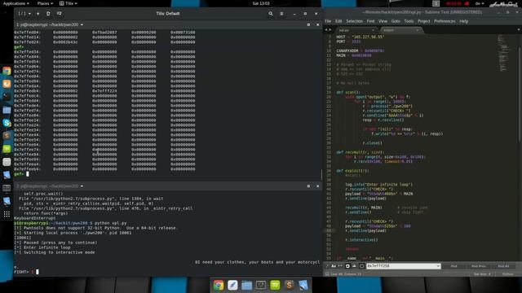Open Sublime Text Goto menu
The height and width of the screenshot is (293, 522).
pyautogui.click(x=396, y=21)
